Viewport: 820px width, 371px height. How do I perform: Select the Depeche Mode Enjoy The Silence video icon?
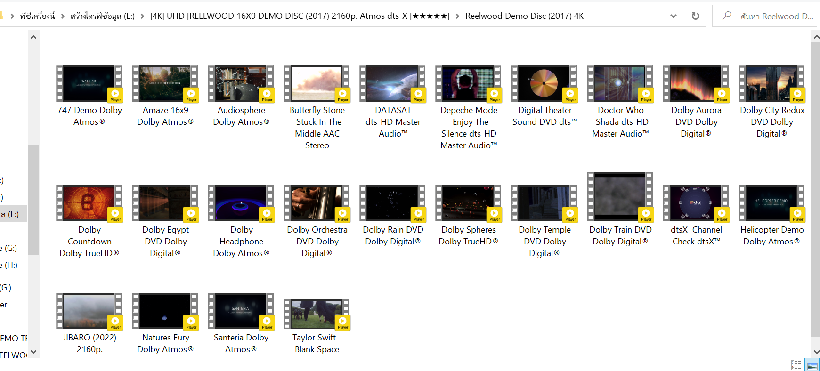[x=469, y=84]
